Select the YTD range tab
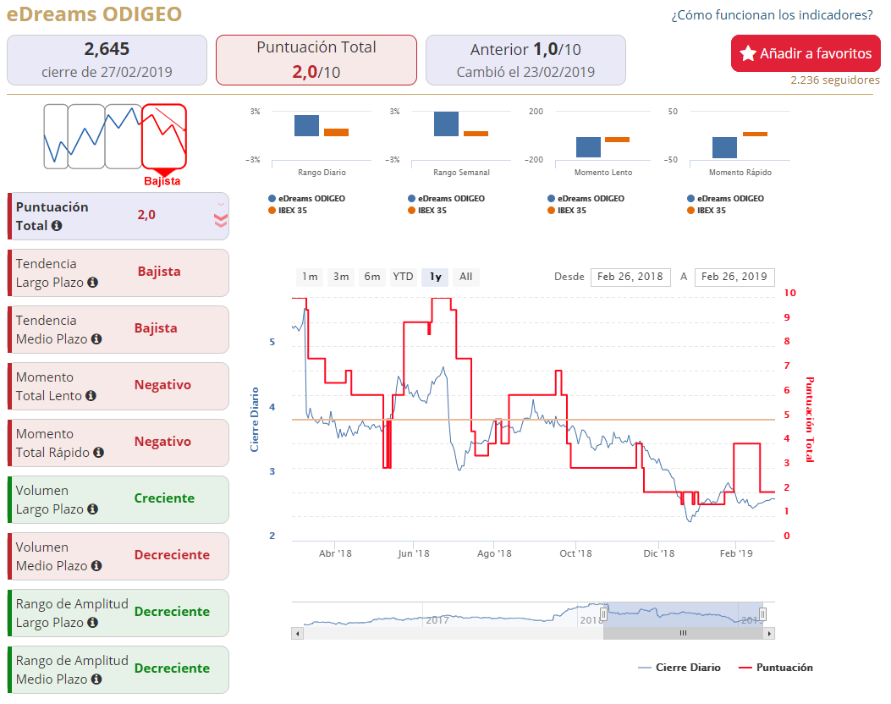 403,277
